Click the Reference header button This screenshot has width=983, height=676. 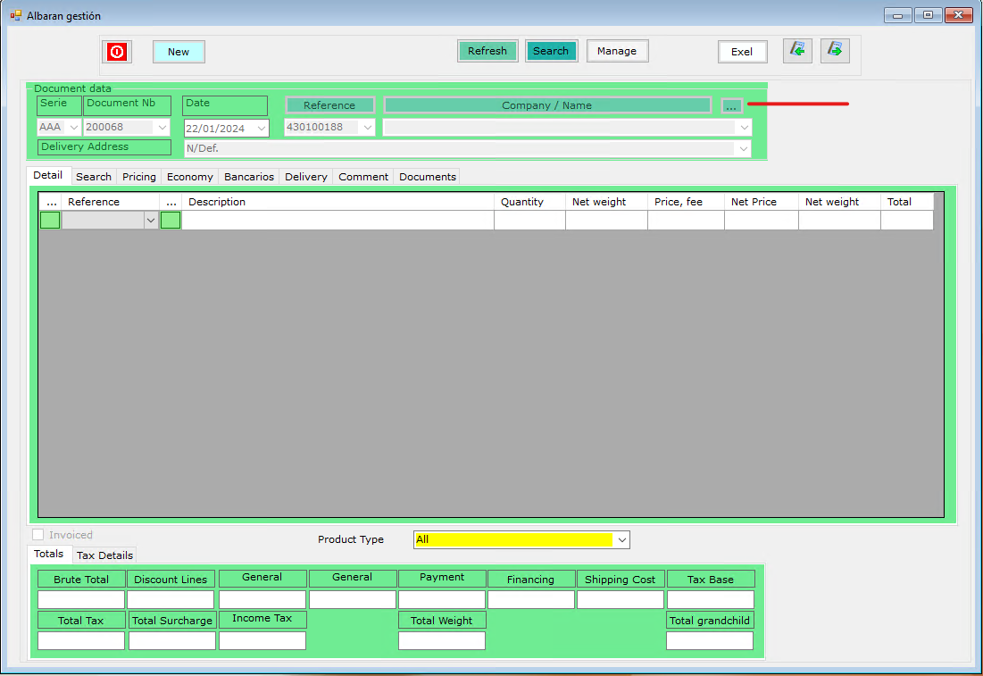pyautogui.click(x=329, y=105)
